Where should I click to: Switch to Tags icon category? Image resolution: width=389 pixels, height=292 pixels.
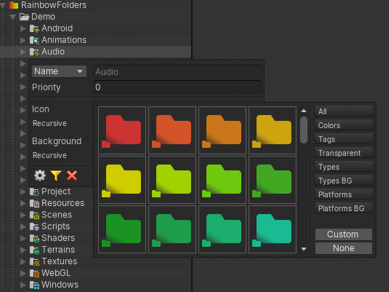[x=344, y=139]
